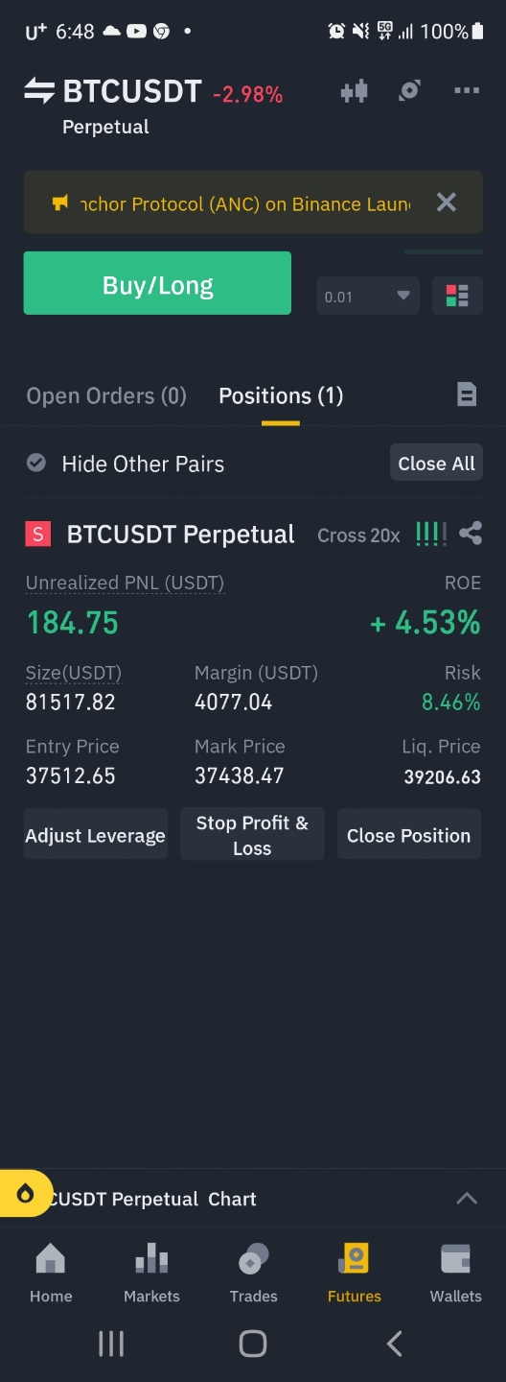Screen dimensions: 506x1382
Task: Go to Home in bottom navigation
Action: [x=51, y=1274]
